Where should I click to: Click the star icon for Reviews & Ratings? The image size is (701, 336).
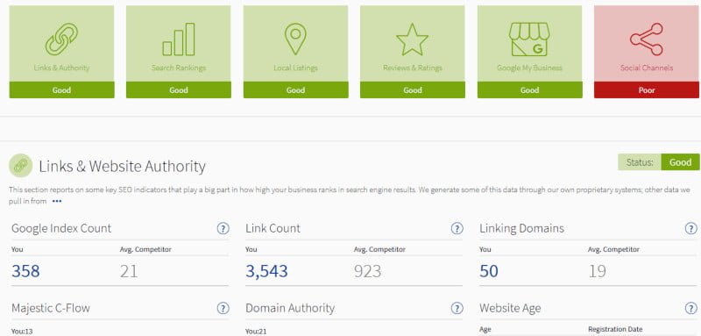[412, 39]
